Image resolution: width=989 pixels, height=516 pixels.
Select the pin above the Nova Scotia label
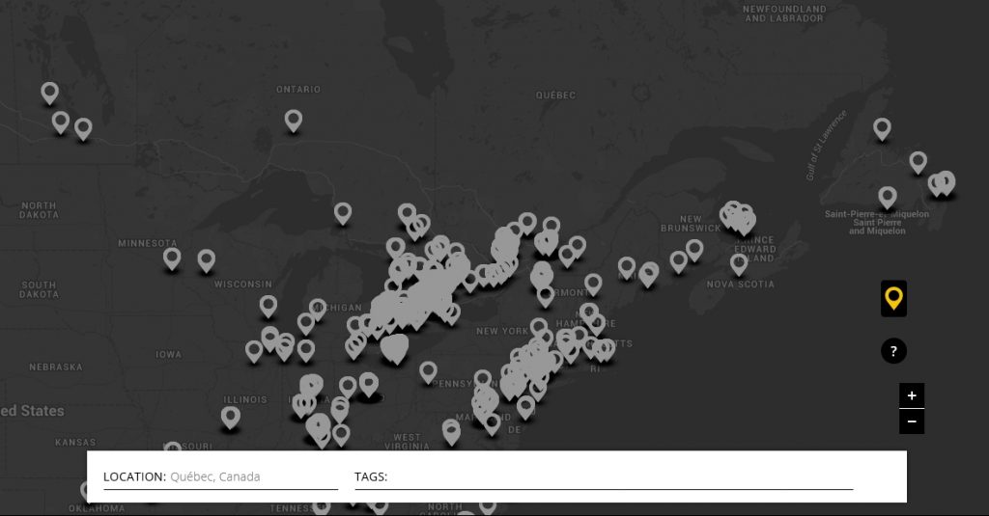pyautogui.click(x=739, y=262)
